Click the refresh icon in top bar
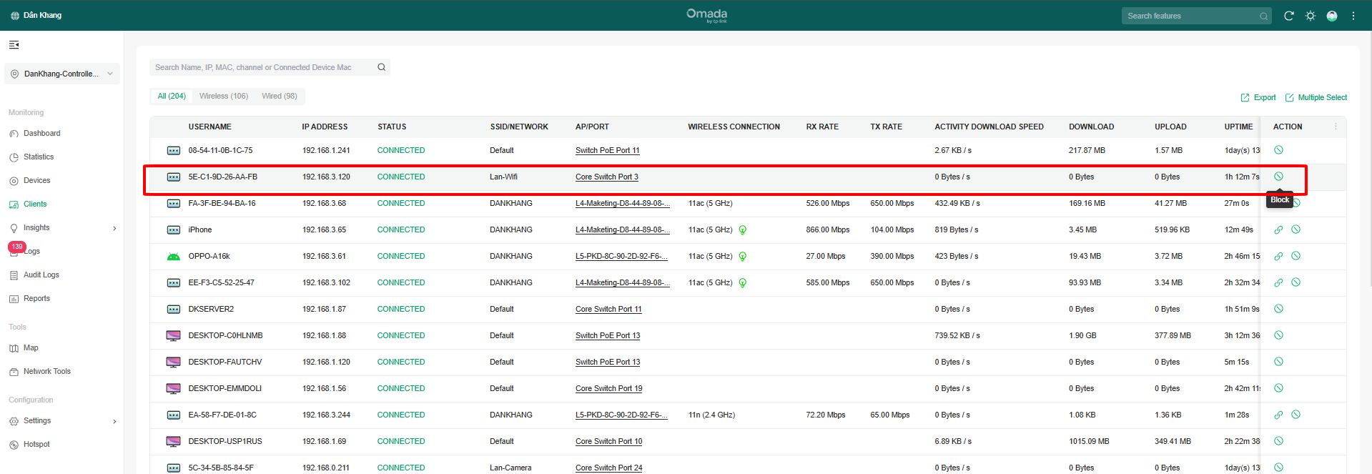 click(1288, 16)
